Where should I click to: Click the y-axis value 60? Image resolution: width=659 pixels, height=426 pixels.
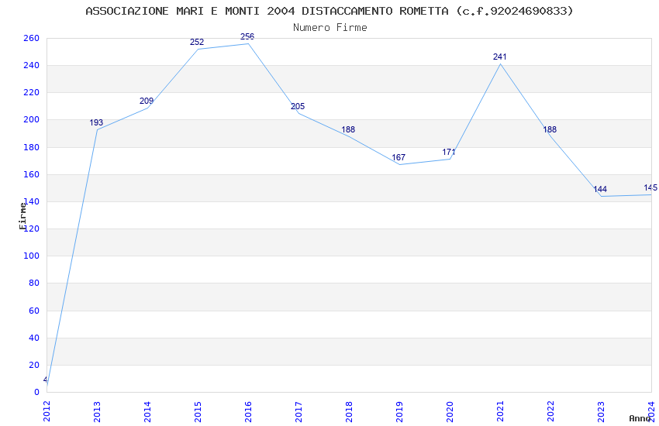34,311
